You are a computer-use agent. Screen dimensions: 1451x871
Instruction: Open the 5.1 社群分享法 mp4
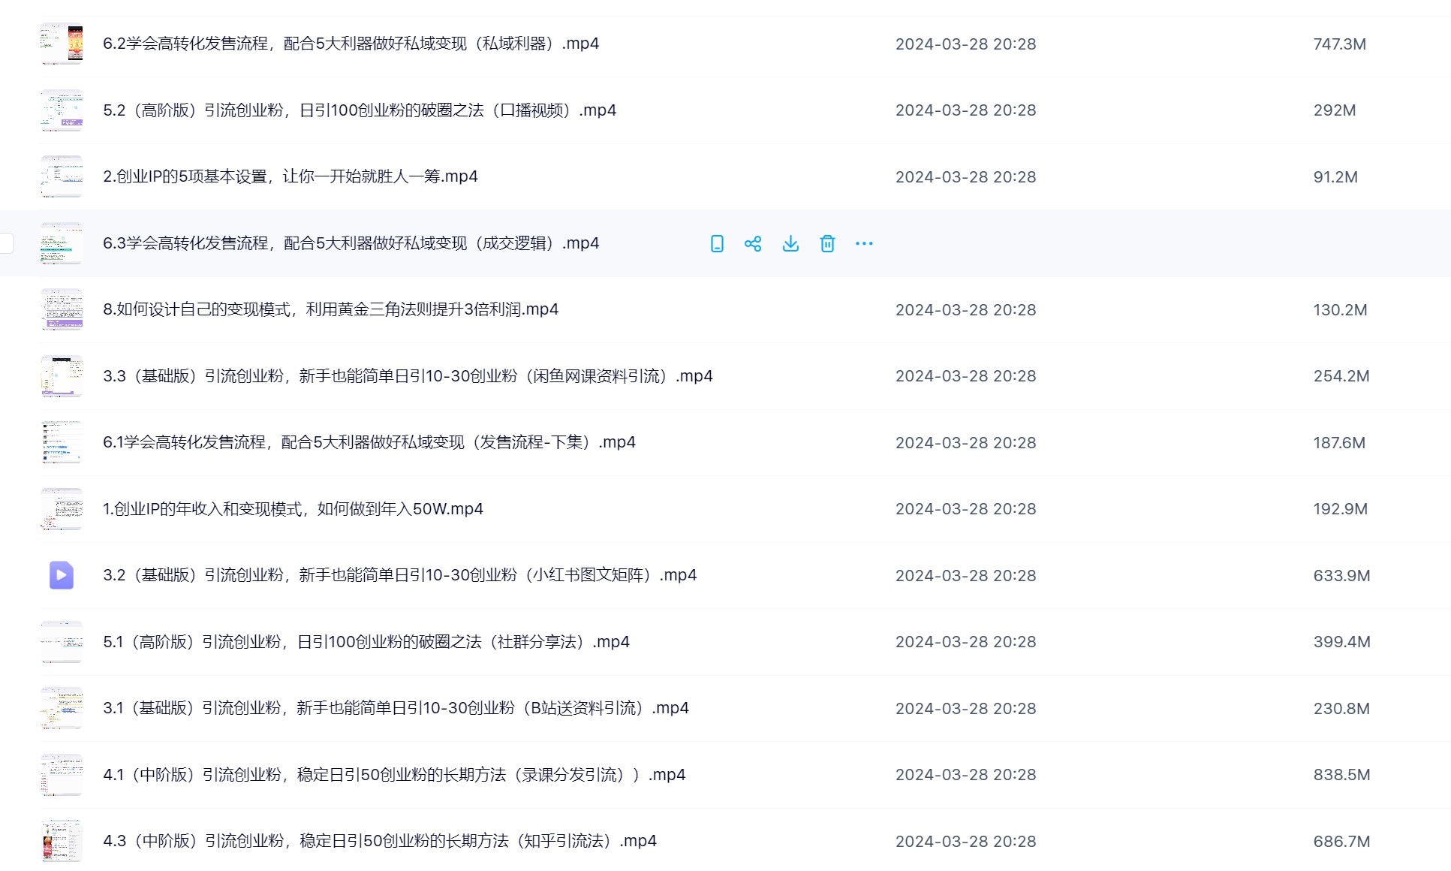click(x=366, y=642)
